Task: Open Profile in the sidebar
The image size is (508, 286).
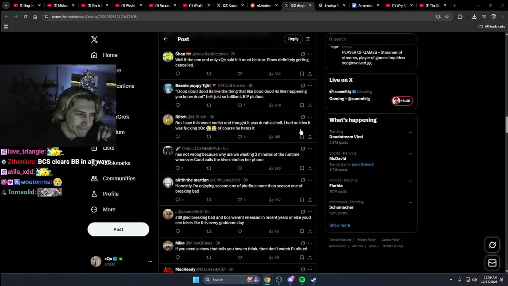Action: click(x=105, y=194)
